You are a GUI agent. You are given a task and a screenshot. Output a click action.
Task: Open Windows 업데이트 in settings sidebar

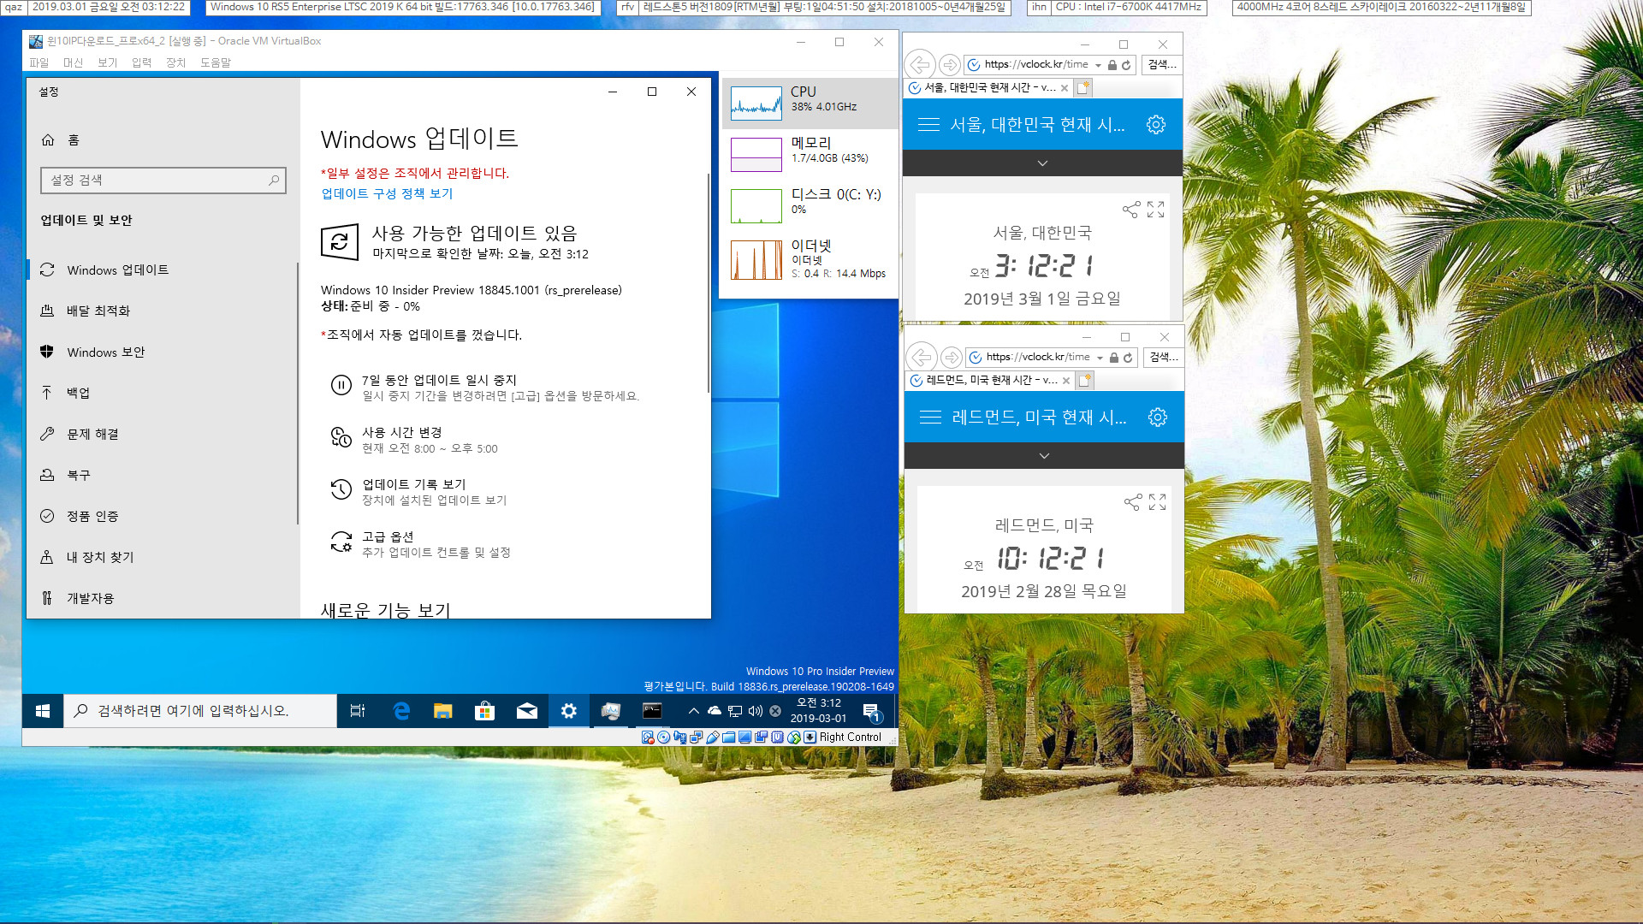[117, 269]
